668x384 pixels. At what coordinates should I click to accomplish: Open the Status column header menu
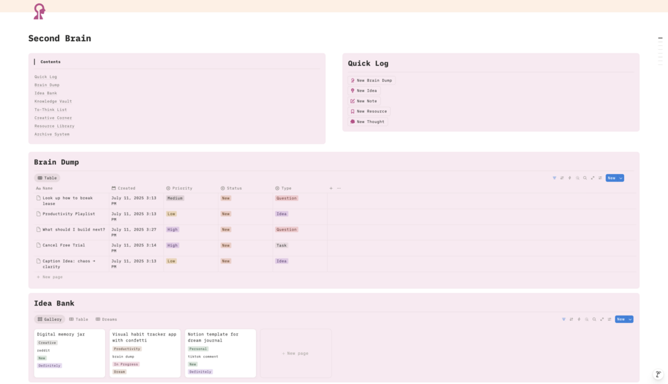pos(231,188)
